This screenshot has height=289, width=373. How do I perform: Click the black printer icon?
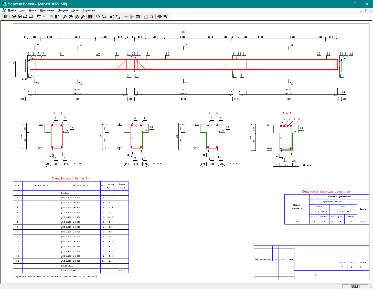click(x=25, y=17)
